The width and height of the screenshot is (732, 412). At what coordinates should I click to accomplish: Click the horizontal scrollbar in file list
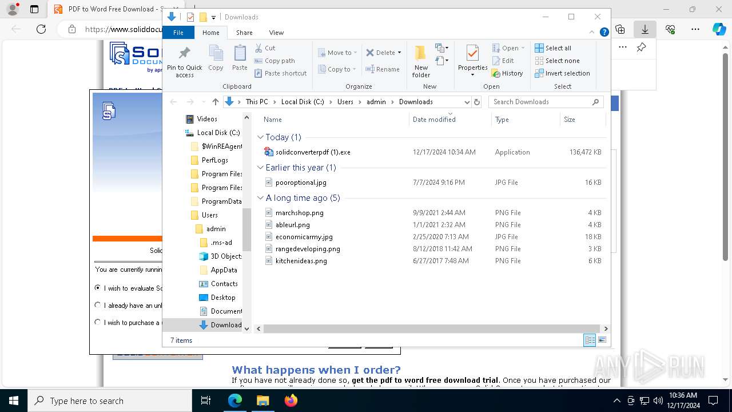tap(432, 329)
